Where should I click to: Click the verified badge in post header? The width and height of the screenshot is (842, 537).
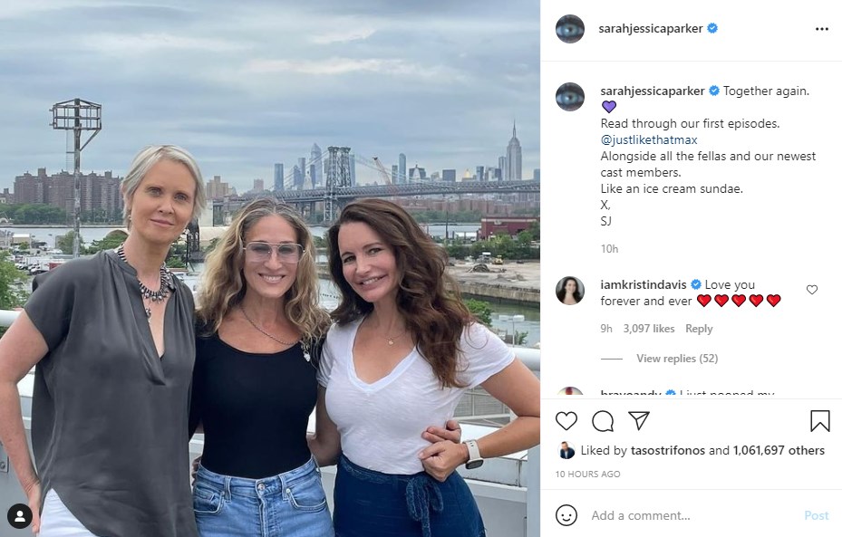[713, 28]
